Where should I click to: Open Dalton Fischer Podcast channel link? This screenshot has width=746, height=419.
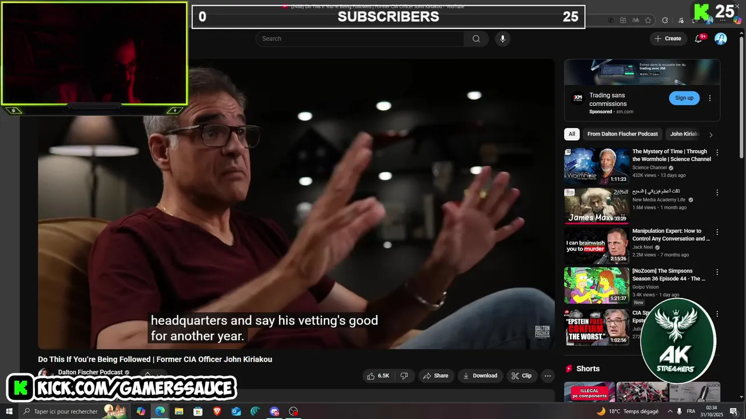tap(90, 372)
